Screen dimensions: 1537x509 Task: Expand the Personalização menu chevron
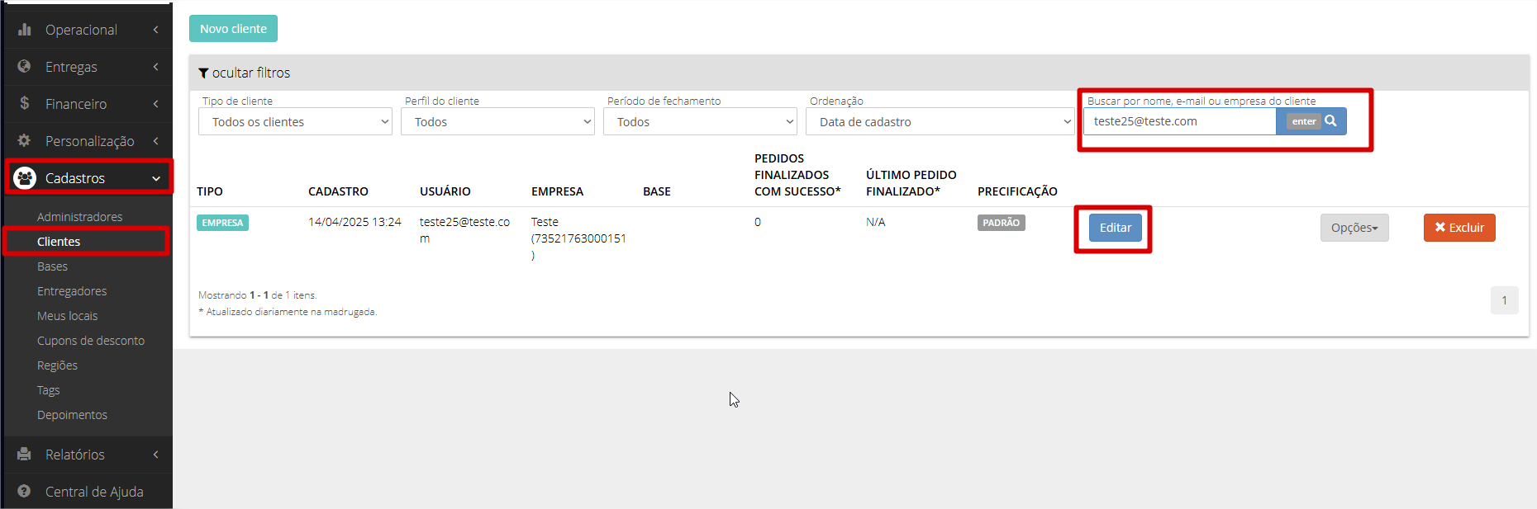click(x=155, y=141)
